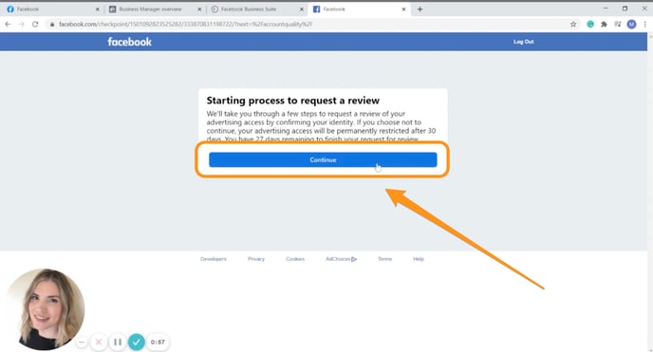Open the Help footer link

tap(419, 259)
